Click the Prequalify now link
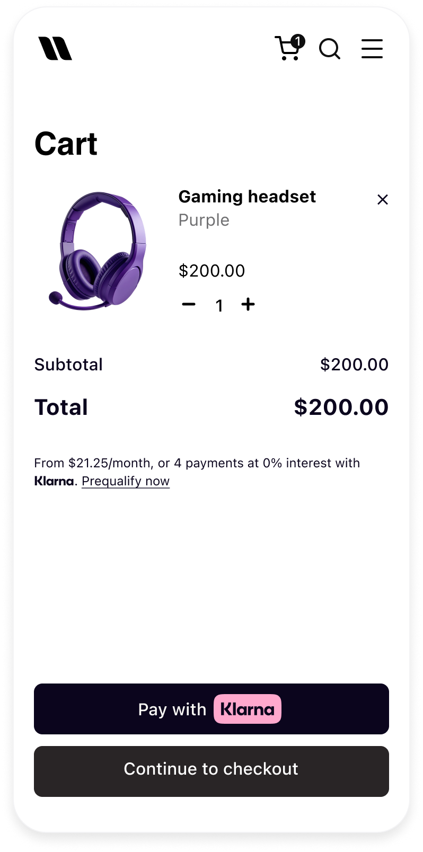 126,481
